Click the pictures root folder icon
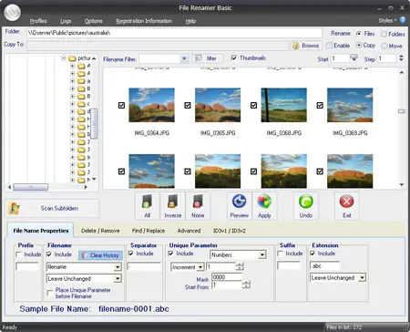The image size is (410, 332). pyautogui.click(x=72, y=58)
